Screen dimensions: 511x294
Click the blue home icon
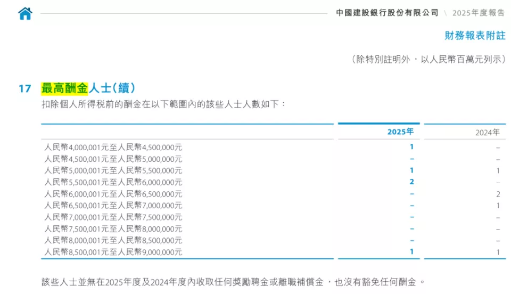(25, 13)
